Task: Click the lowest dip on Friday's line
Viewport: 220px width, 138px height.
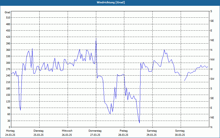Action: click(139, 123)
